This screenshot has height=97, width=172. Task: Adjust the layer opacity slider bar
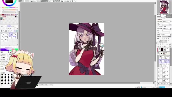167,37
